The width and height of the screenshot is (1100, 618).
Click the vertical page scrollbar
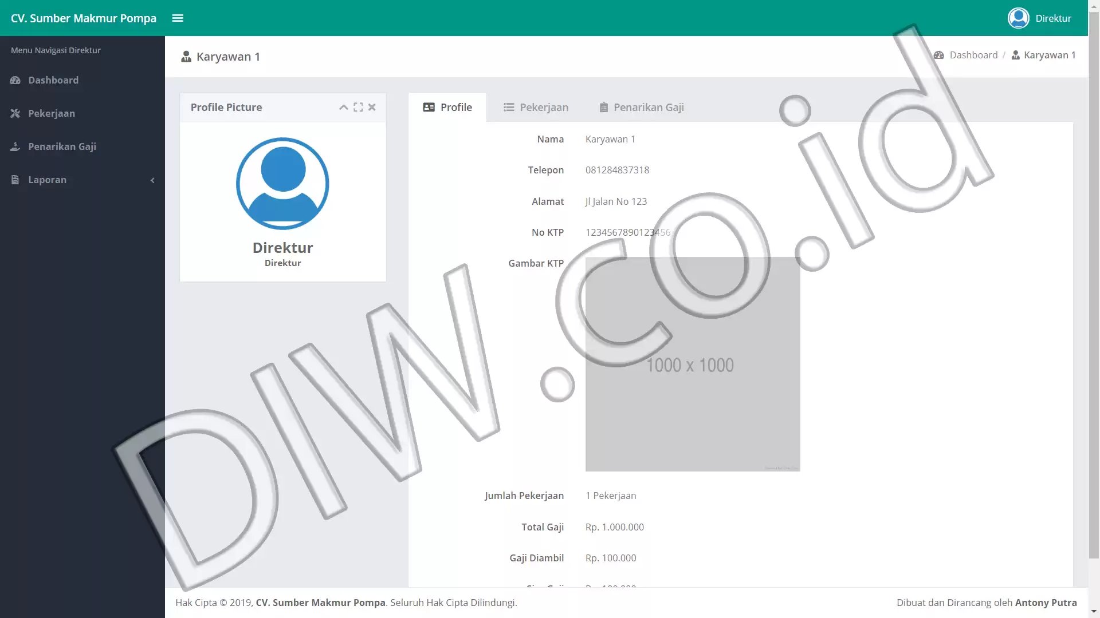tap(1094, 284)
